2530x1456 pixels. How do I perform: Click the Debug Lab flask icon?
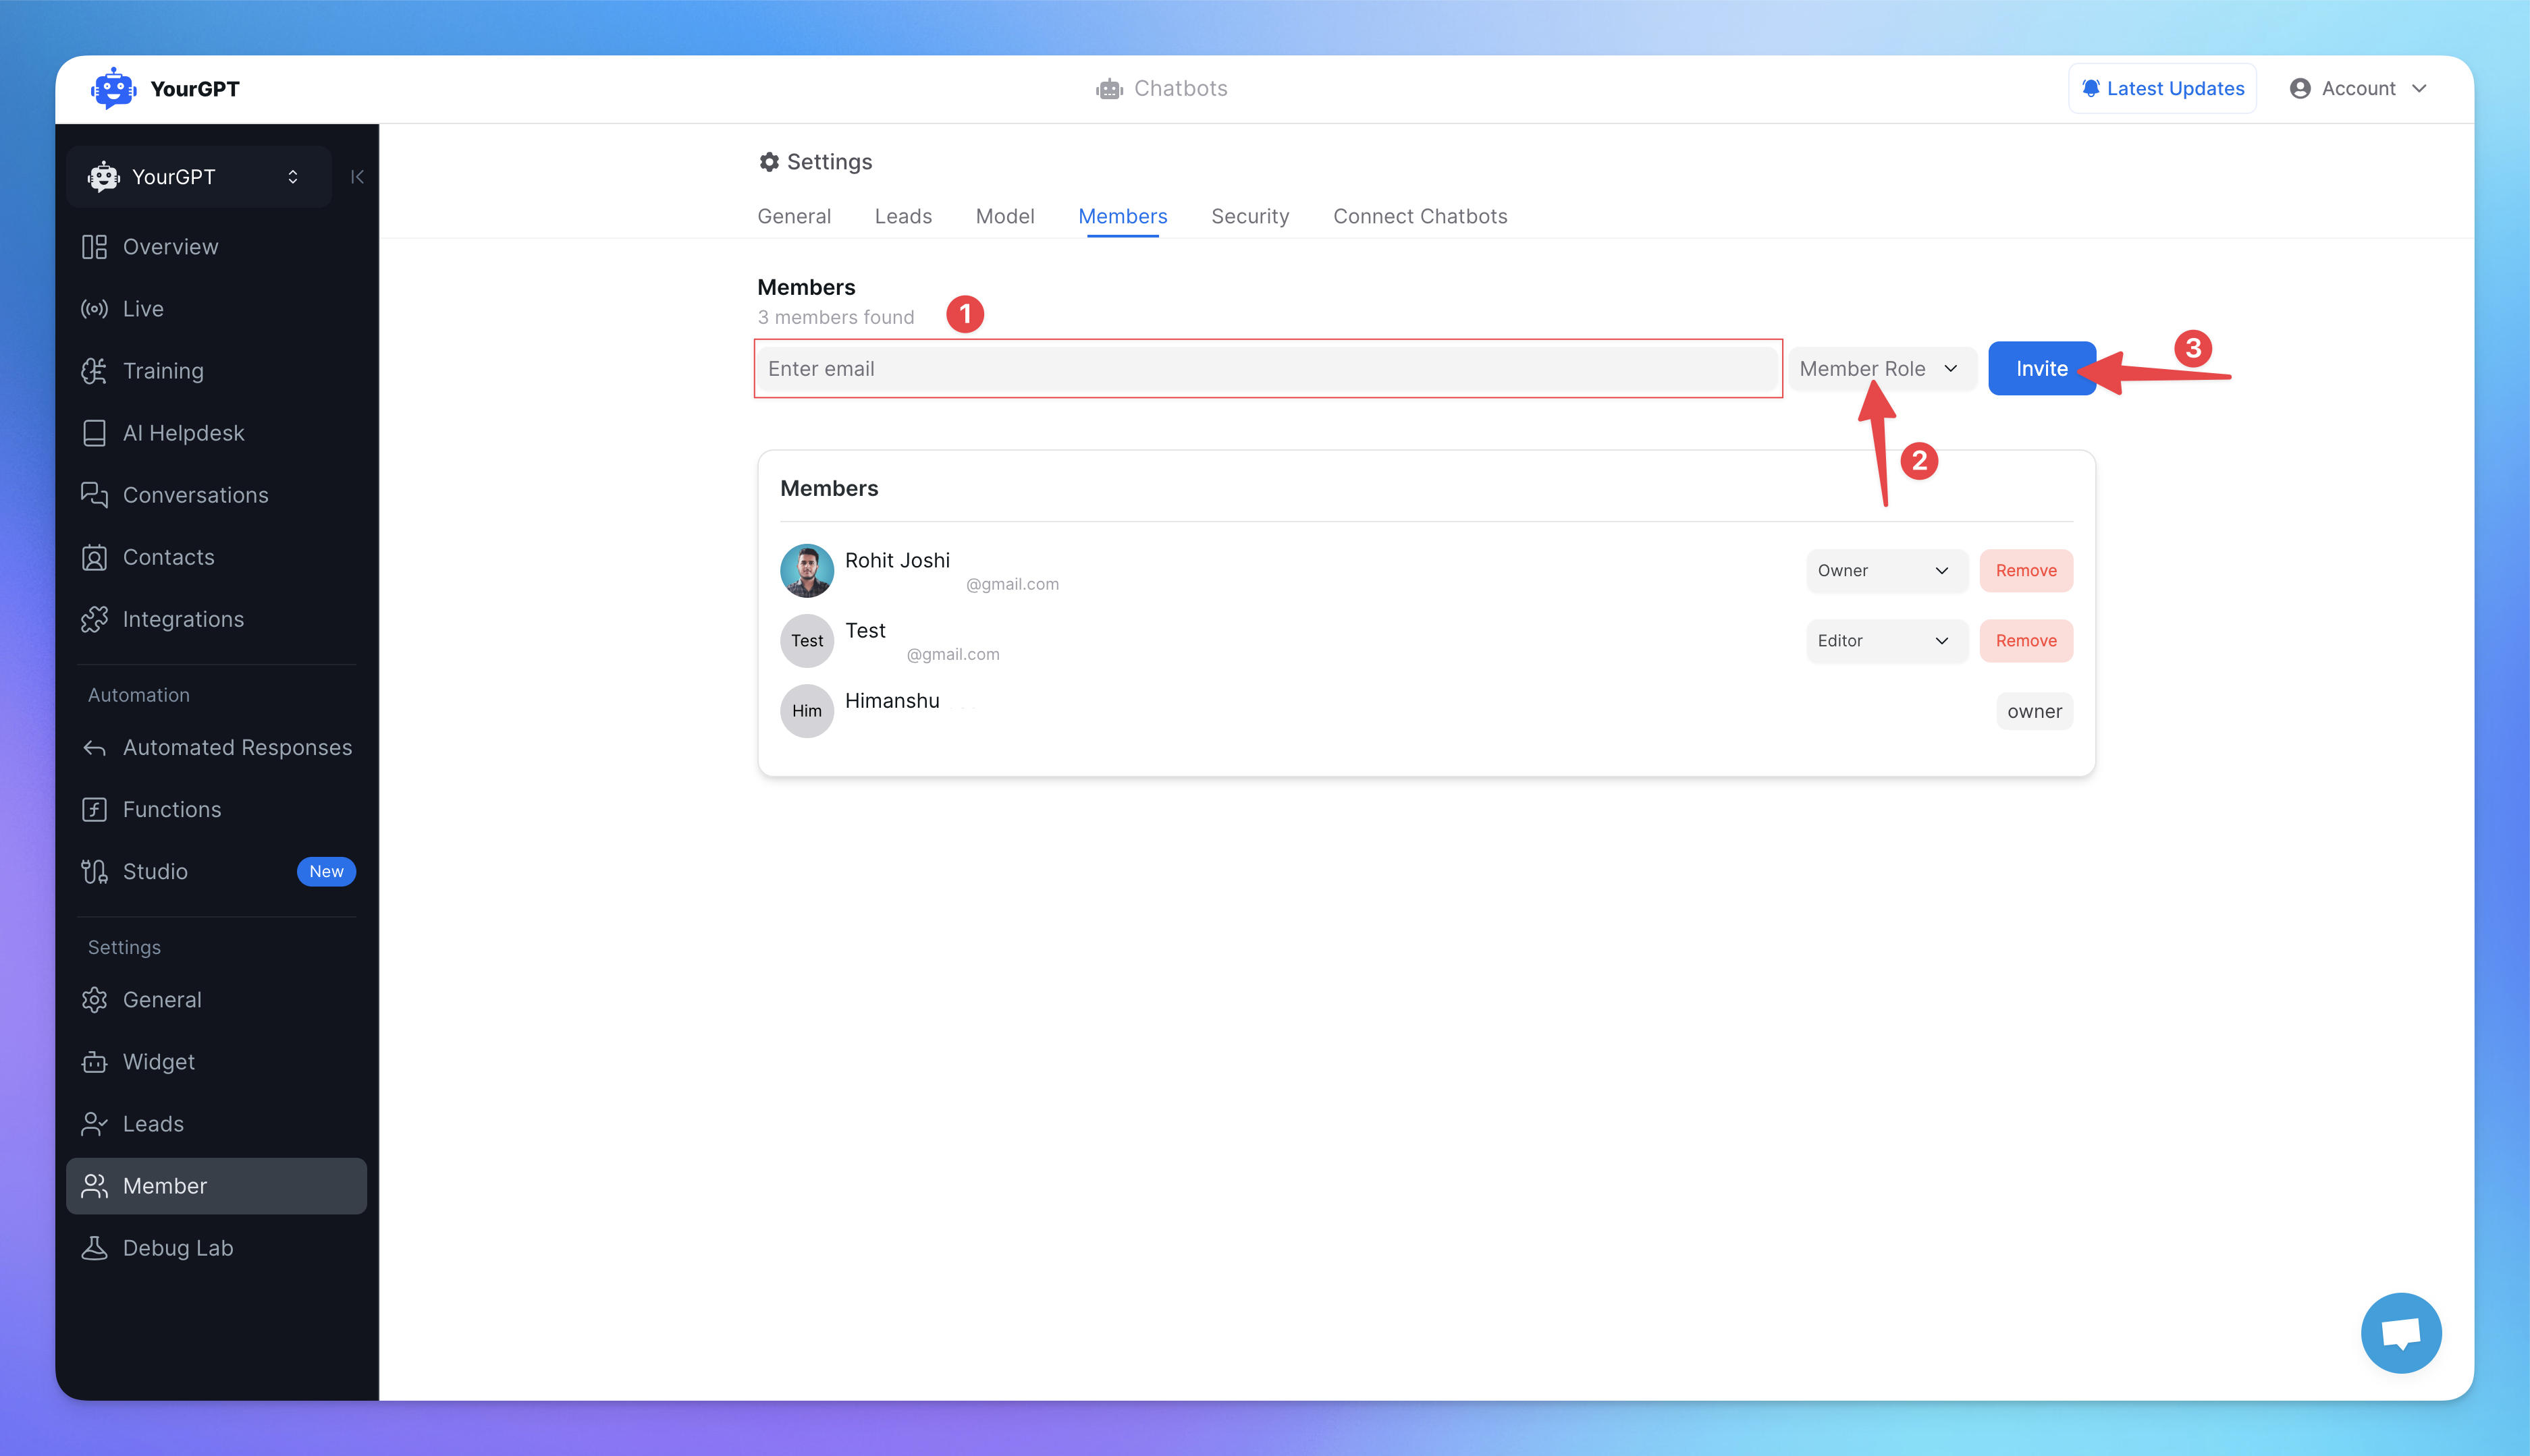(x=94, y=1248)
